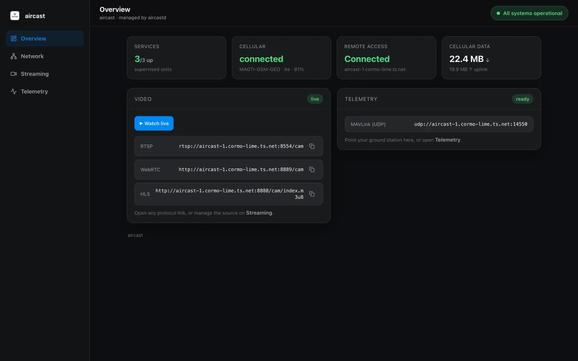Viewport: 578px width, 361px height.
Task: Click the WebRTC protocol label
Action: pyautogui.click(x=150, y=170)
